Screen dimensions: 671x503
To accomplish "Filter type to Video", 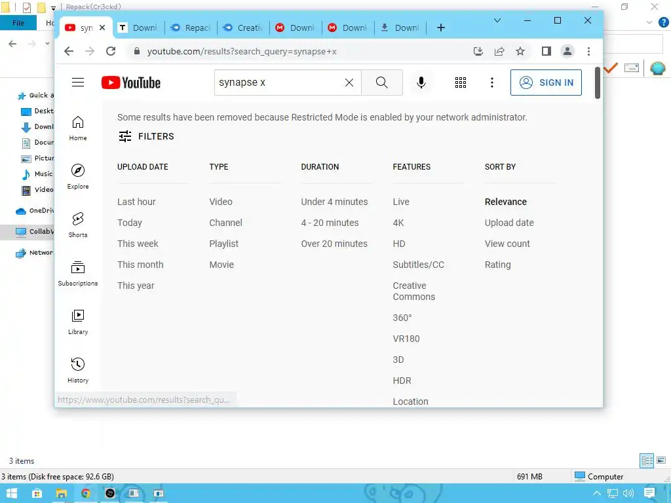I will tap(221, 202).
